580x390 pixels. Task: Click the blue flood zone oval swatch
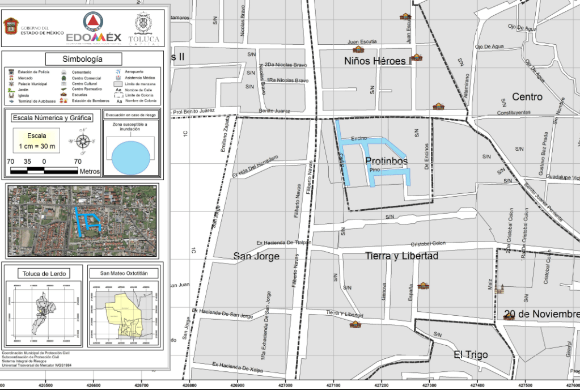(131, 156)
